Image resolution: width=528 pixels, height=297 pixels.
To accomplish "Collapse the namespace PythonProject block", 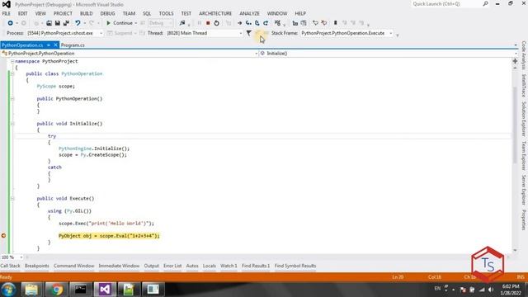I will pos(12,61).
